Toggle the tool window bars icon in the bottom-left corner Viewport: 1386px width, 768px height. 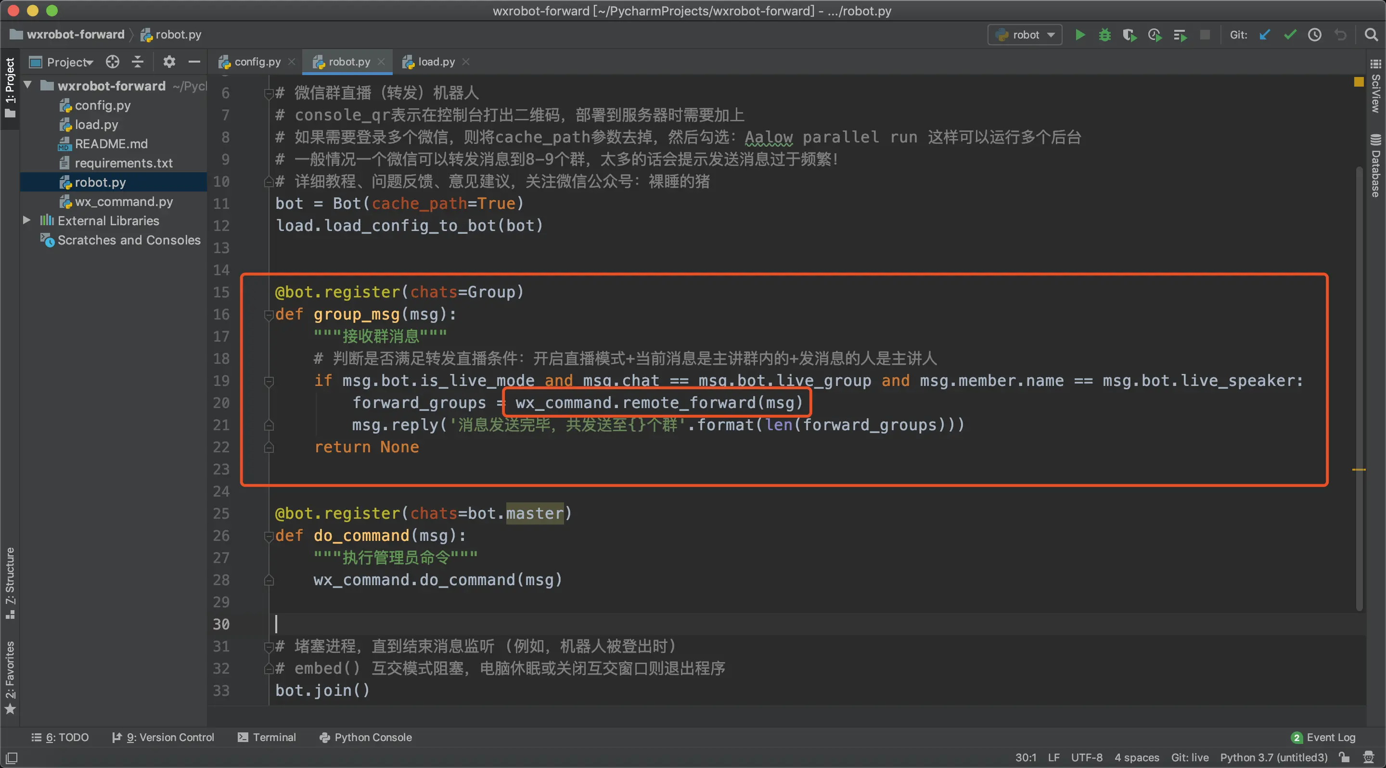coord(11,757)
